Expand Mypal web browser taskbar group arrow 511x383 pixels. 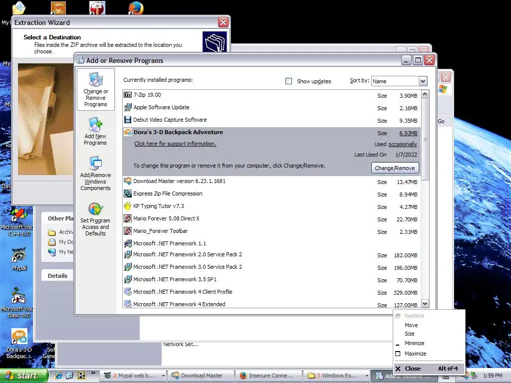click(x=163, y=376)
